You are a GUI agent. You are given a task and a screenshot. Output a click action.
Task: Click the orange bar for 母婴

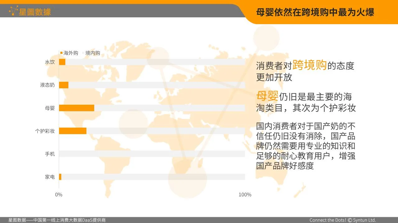(76, 108)
